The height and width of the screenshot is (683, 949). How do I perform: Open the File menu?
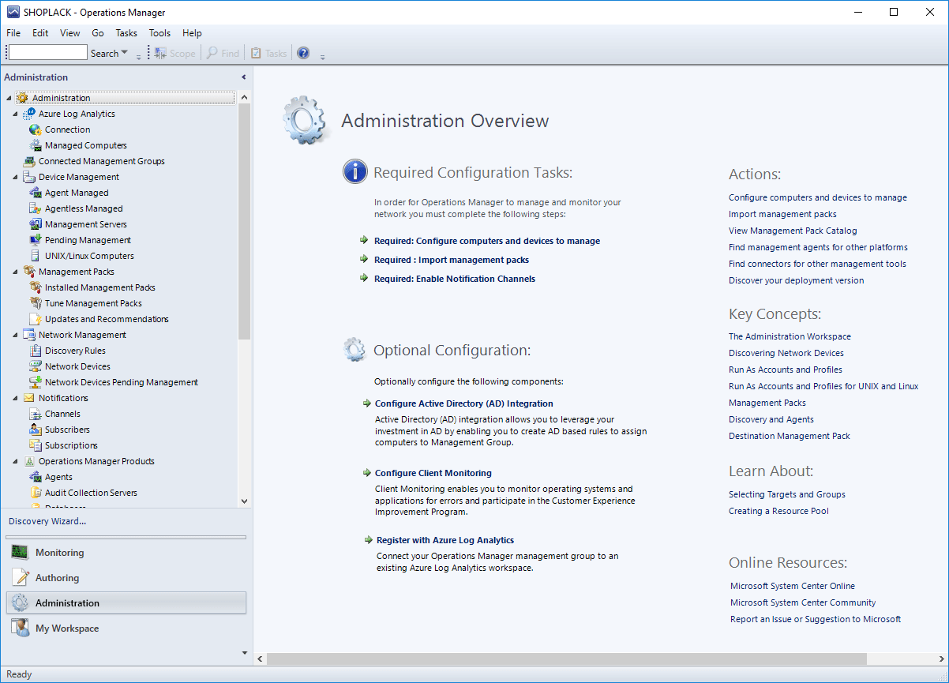[x=13, y=33]
